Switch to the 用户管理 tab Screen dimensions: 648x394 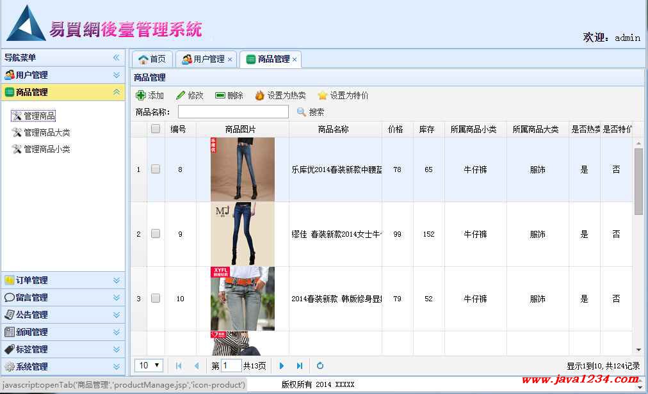[x=204, y=59]
